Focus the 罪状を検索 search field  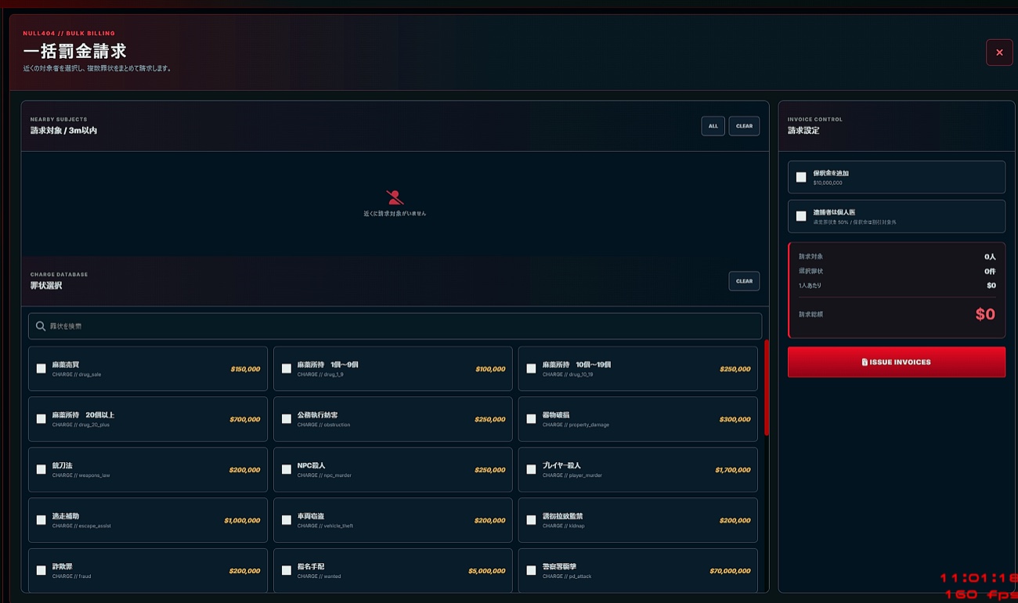tap(395, 326)
